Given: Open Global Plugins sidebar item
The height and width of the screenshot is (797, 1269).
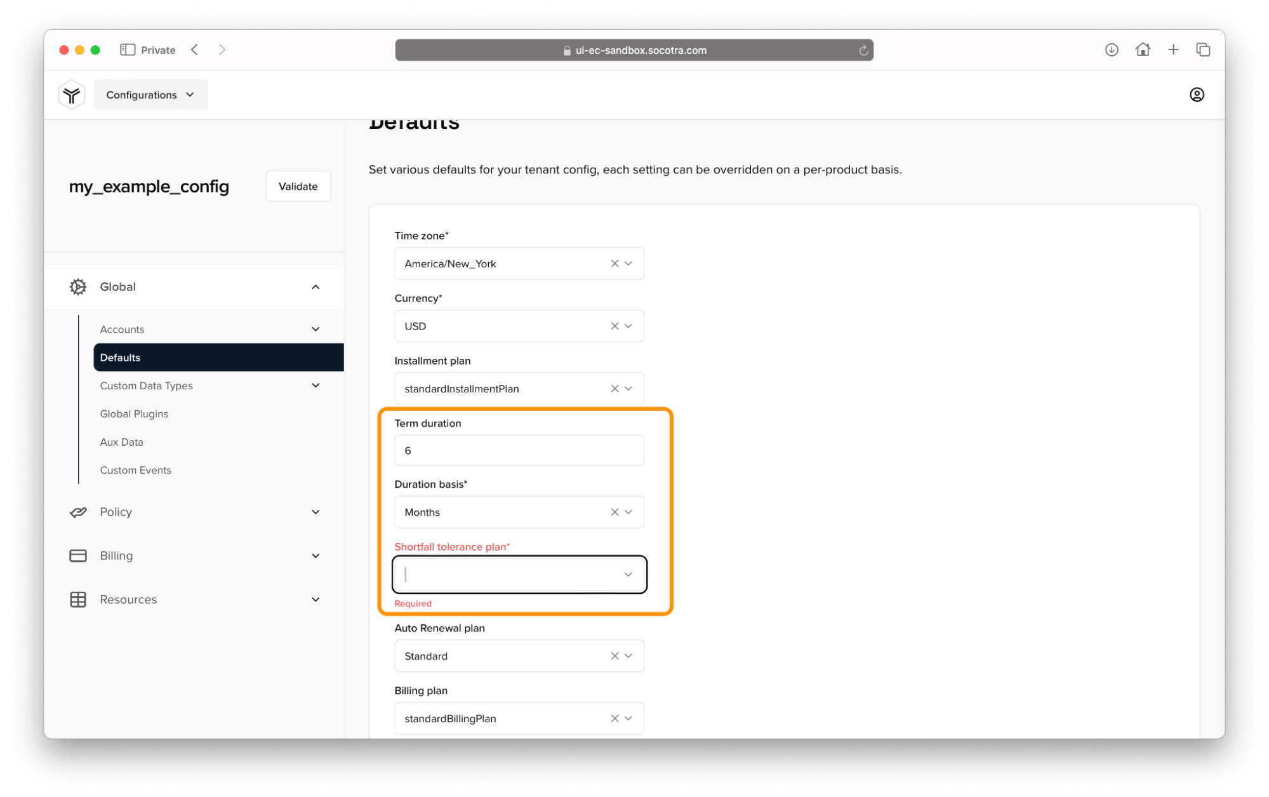Looking at the screenshot, I should pyautogui.click(x=134, y=413).
